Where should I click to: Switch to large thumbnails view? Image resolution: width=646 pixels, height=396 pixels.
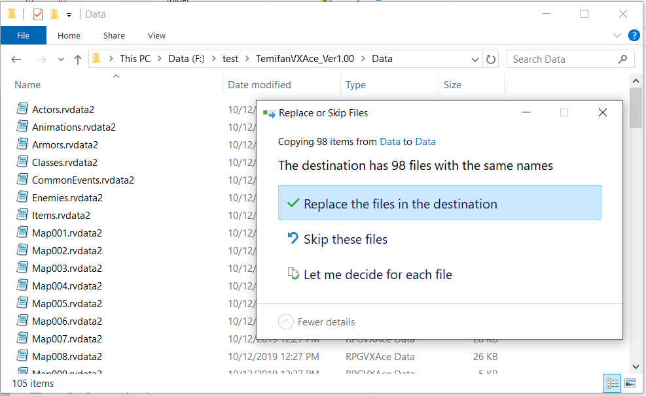[x=630, y=383]
